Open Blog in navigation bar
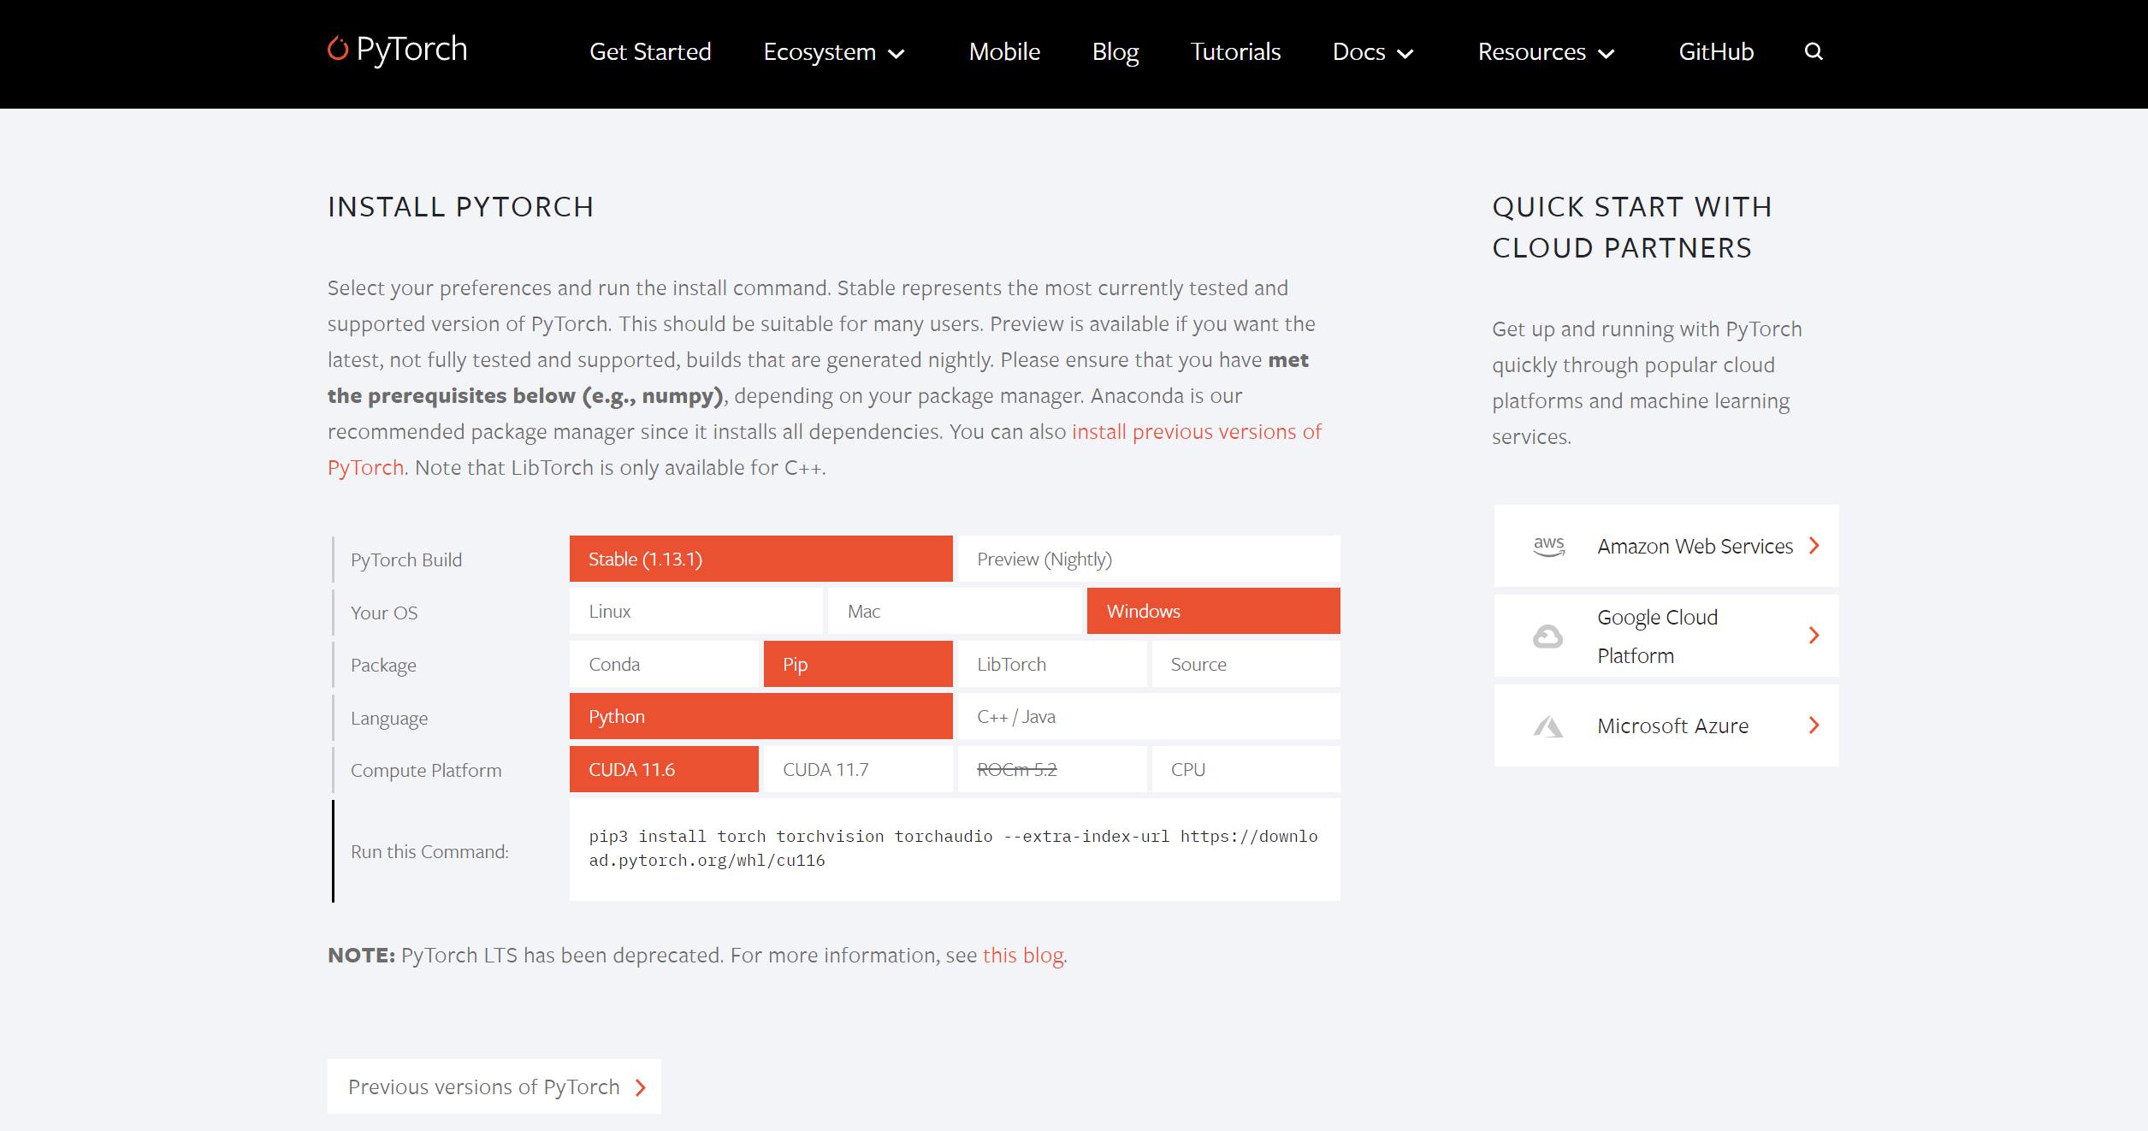2148x1131 pixels. click(x=1115, y=52)
